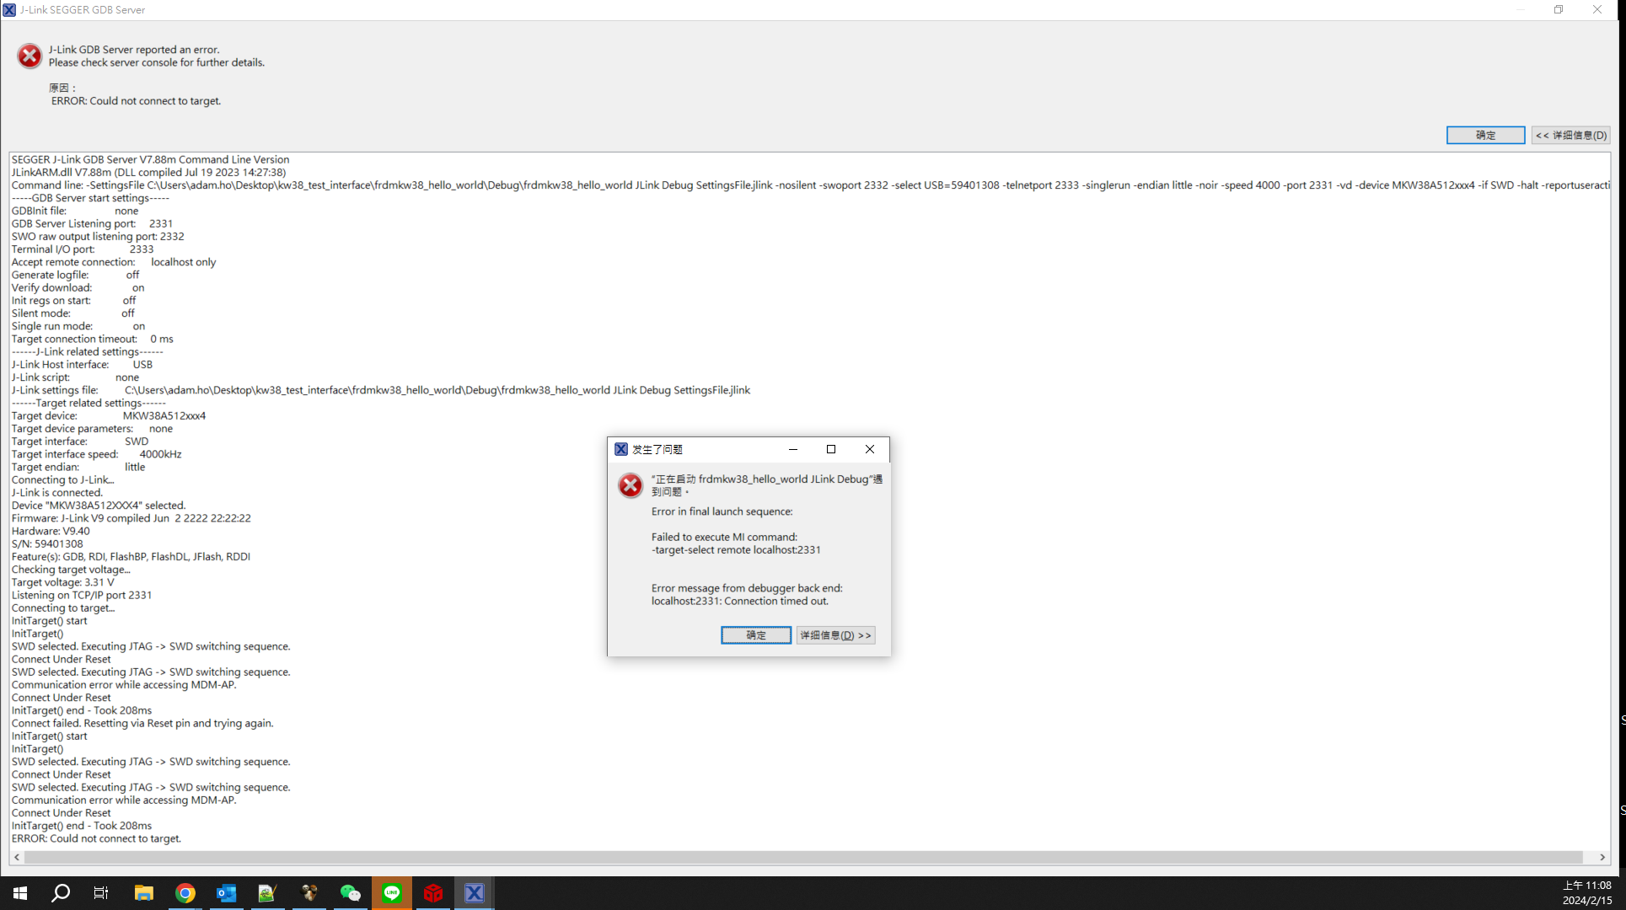Screen dimensions: 1626x910
Task: Open Google Chrome from the taskbar
Action: tap(185, 893)
